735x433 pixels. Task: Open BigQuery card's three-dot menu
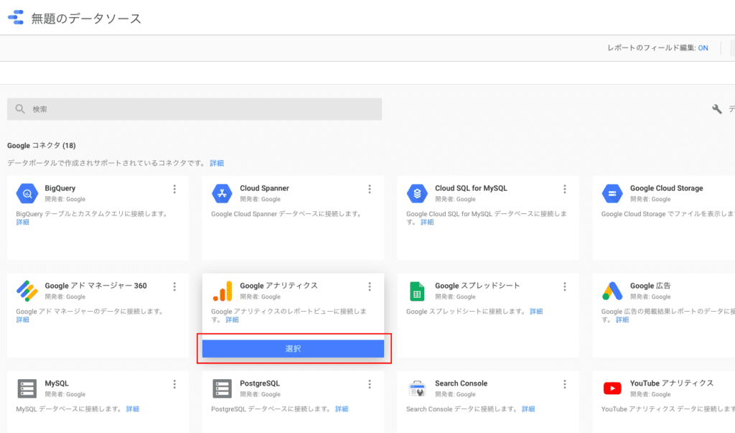(174, 189)
